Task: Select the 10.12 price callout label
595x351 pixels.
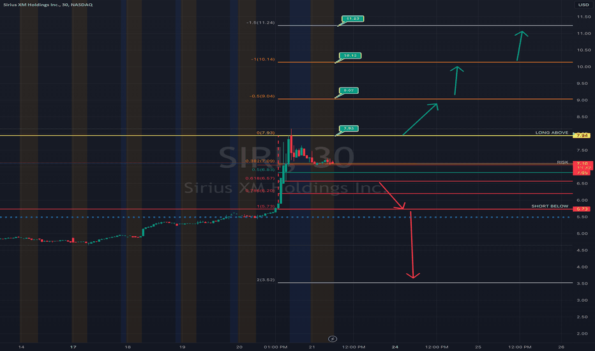Action: [350, 56]
